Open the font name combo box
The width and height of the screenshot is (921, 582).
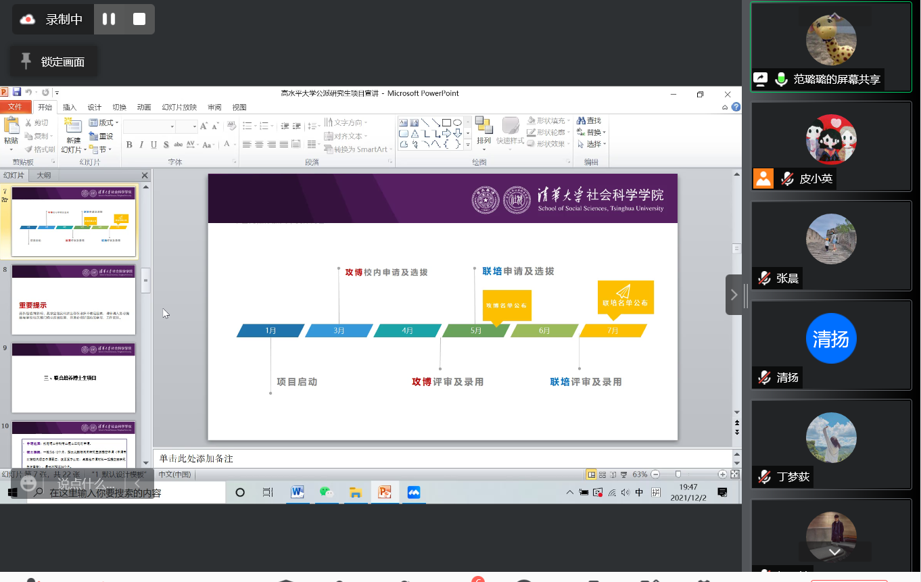click(x=149, y=126)
